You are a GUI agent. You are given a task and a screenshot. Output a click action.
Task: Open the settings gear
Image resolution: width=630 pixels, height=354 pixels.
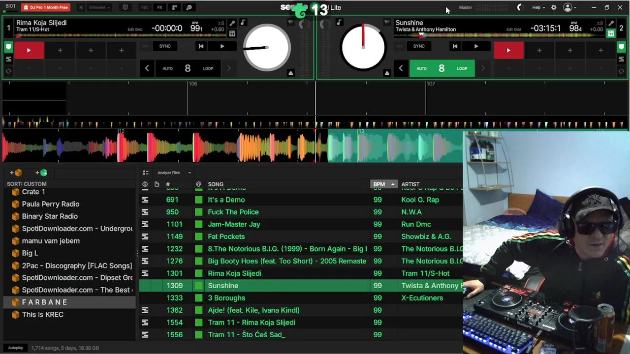click(x=554, y=7)
